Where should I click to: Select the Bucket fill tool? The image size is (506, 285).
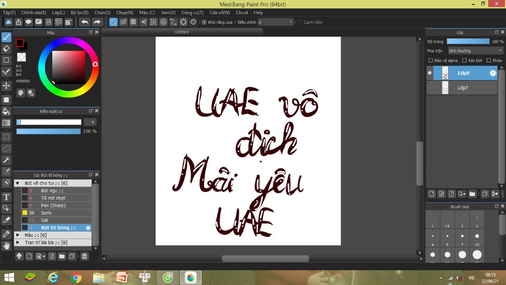pos(6,111)
